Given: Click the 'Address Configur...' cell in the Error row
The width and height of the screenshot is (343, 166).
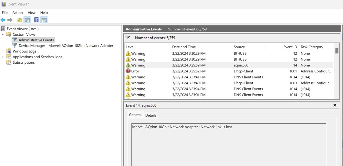Looking at the screenshot, I should click(x=316, y=71).
